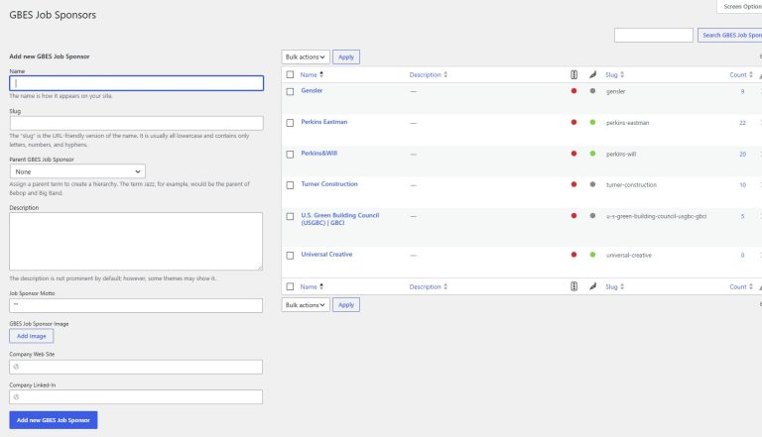Screen dimensions: 762x437
Task: Check the U.S. Green Building Council row checkbox
Action: click(290, 217)
